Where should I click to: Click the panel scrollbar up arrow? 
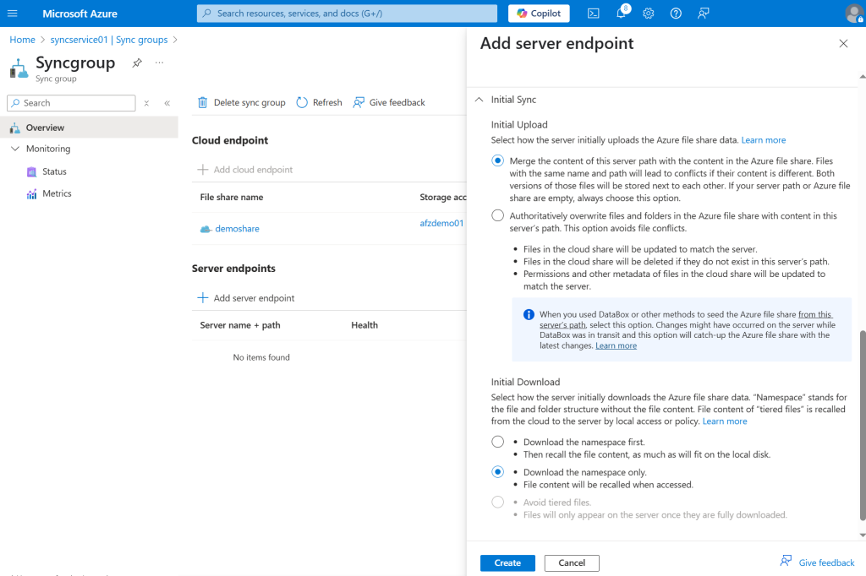tap(862, 77)
